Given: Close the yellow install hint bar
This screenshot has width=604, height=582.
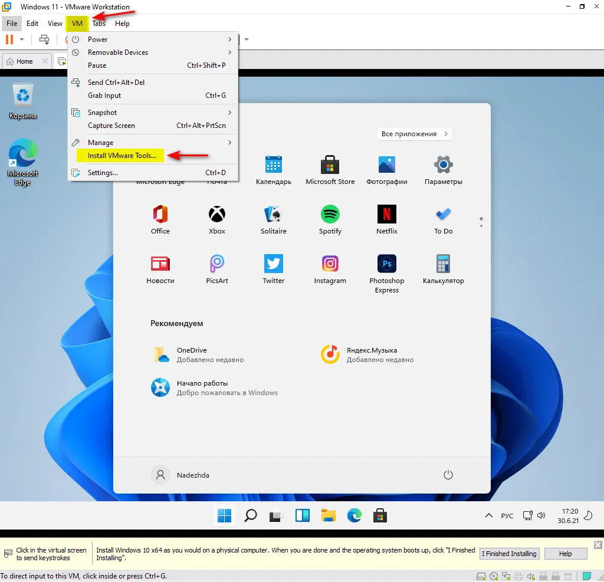Looking at the screenshot, I should pos(598,545).
